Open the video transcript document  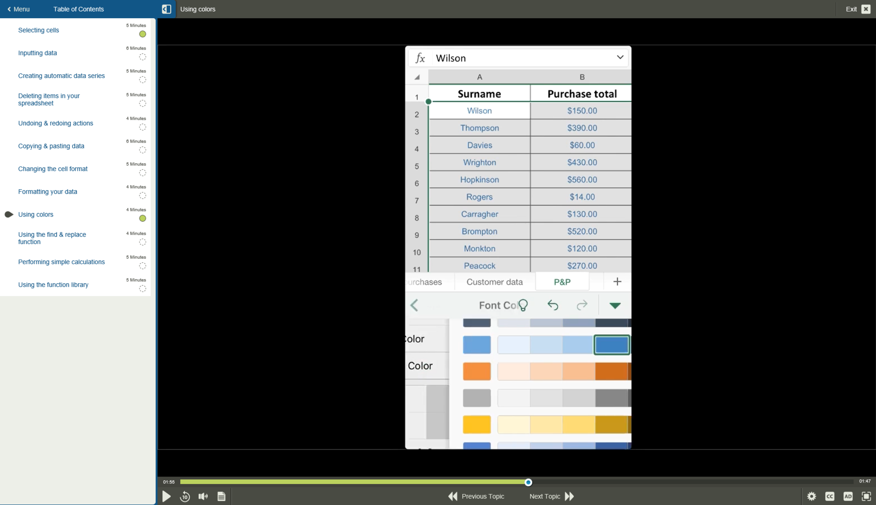coord(221,496)
